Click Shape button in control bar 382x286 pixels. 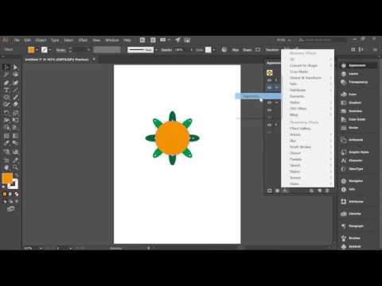248,50
